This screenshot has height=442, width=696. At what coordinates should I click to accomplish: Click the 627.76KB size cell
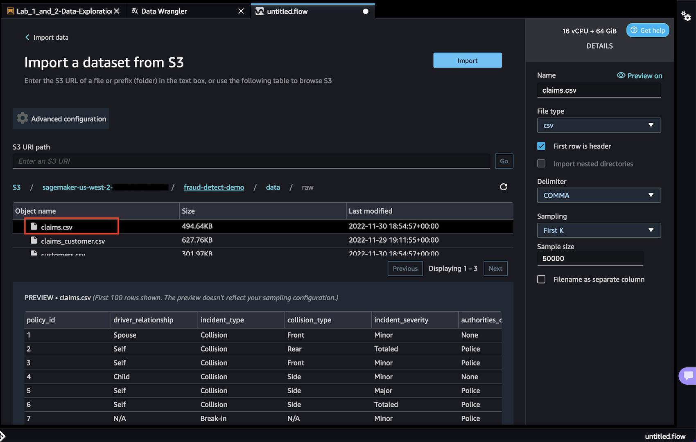coord(197,240)
